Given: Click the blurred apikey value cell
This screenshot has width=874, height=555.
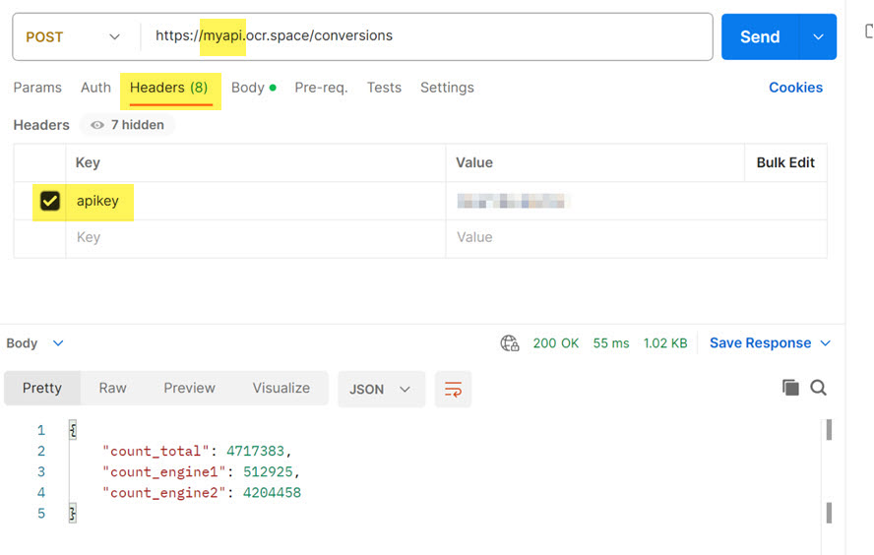Looking at the screenshot, I should [x=636, y=201].
